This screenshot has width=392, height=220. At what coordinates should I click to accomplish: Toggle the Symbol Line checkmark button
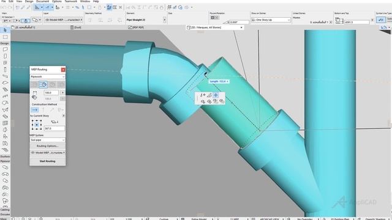[381, 20]
